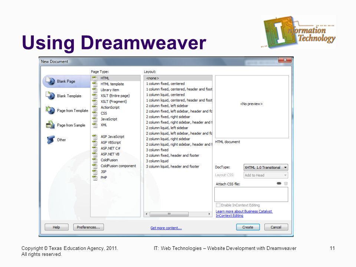The image size is (356, 267).
Task: Select the Other category label
Action: tap(61, 140)
